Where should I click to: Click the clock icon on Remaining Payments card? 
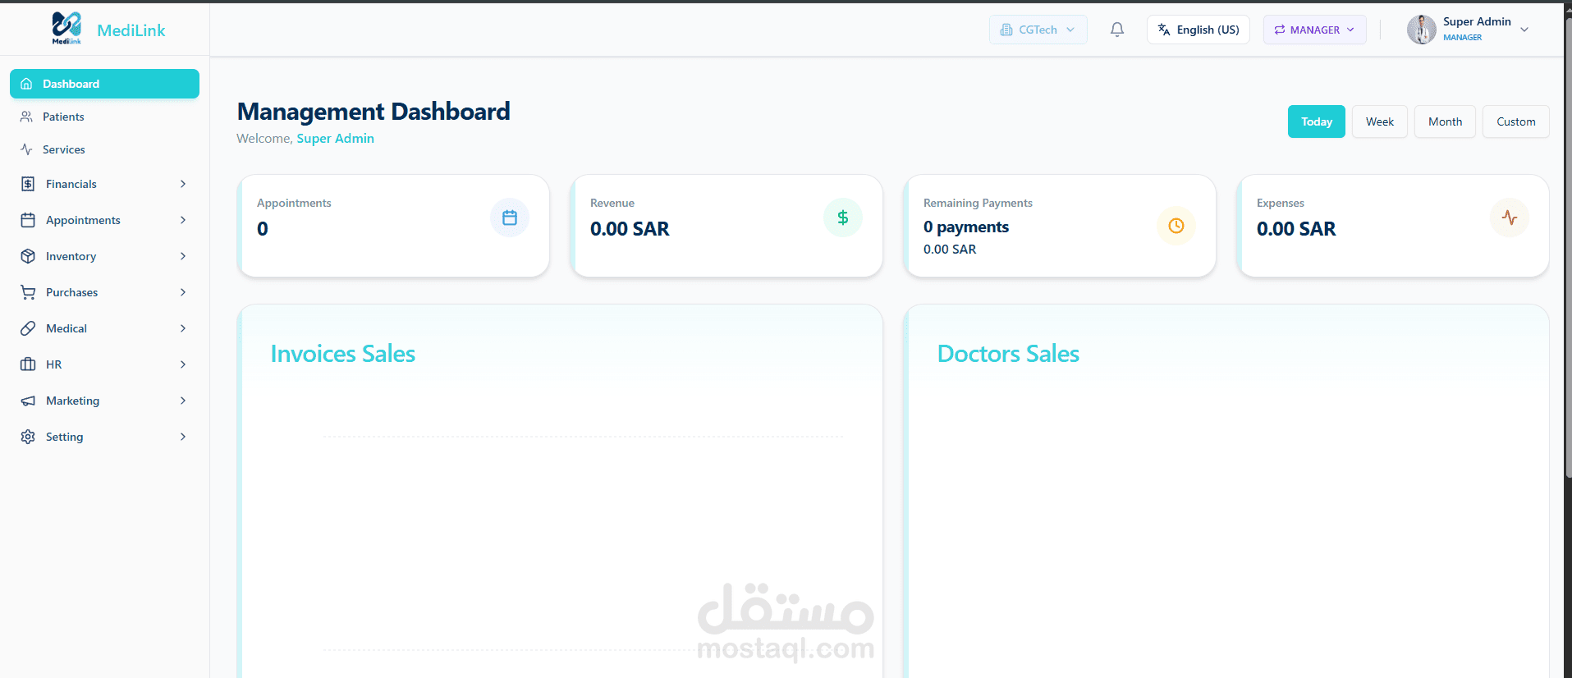(1176, 226)
